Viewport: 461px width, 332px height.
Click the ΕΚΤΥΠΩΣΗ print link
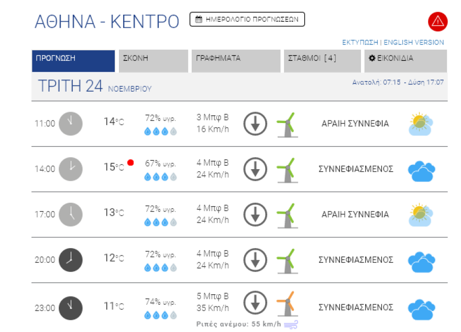pyautogui.click(x=360, y=42)
